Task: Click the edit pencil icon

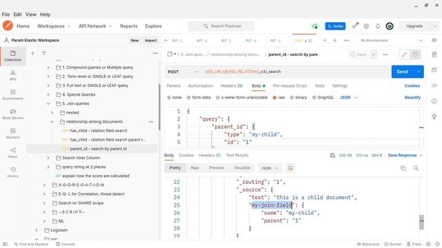Action: [x=404, y=54]
